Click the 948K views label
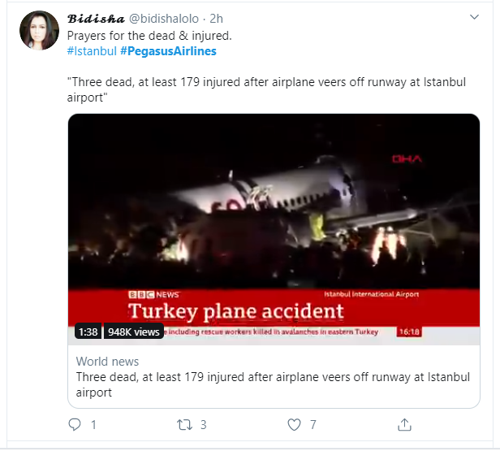The width and height of the screenshot is (500, 451). [x=134, y=332]
